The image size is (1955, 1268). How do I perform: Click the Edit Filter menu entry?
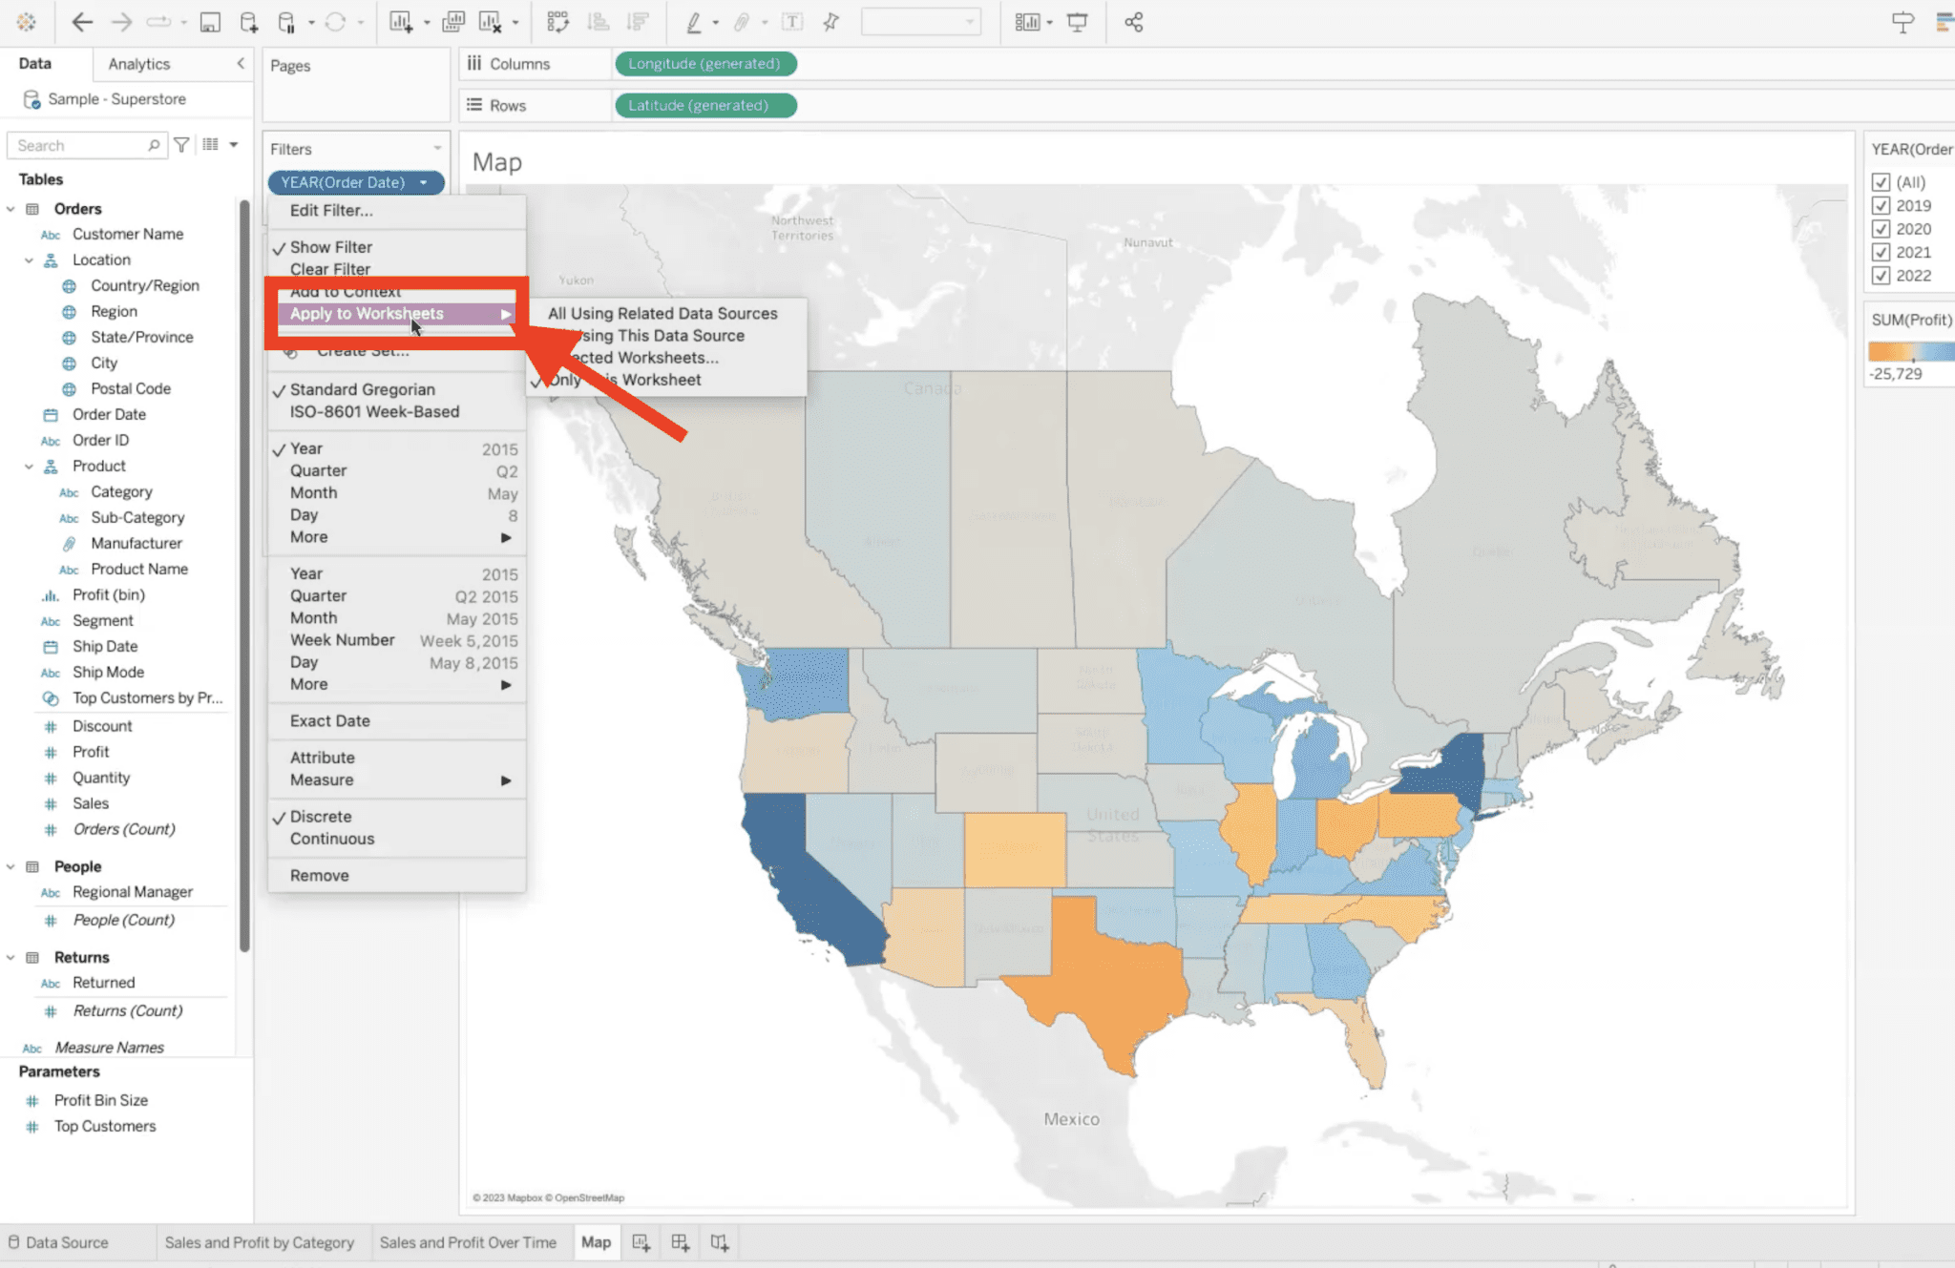(328, 210)
